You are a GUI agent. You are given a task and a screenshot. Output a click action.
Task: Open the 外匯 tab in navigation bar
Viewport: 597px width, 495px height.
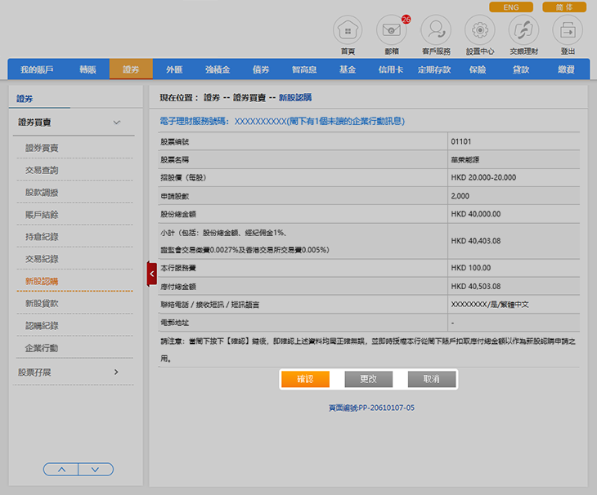click(174, 70)
